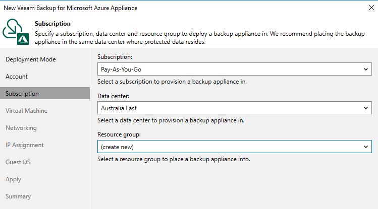
Task: Click the Veeam Azure cloud icon in header
Action: 16,31
